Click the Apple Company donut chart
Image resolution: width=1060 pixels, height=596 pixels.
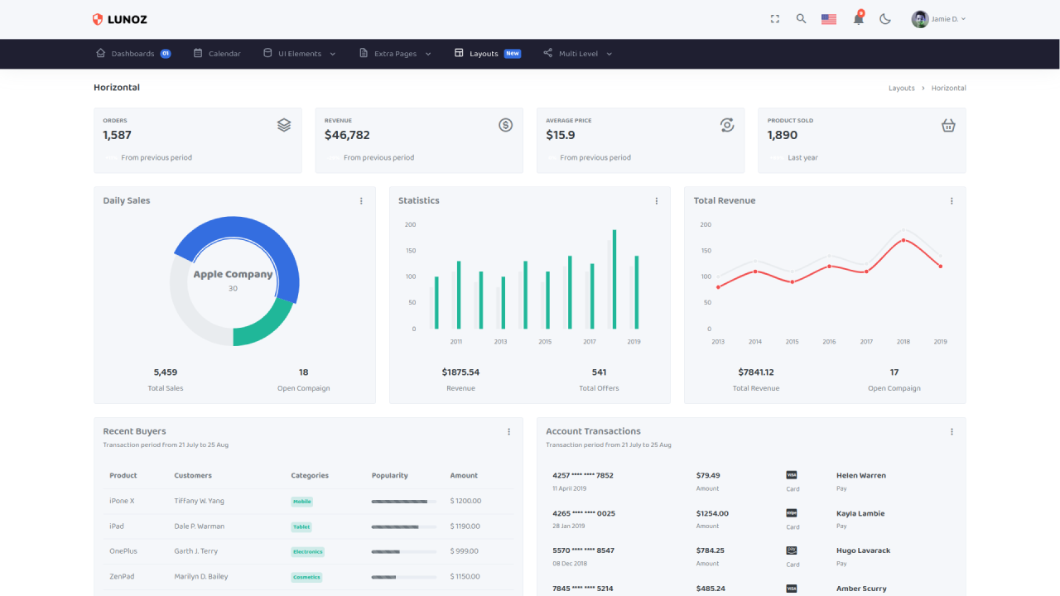tap(234, 281)
